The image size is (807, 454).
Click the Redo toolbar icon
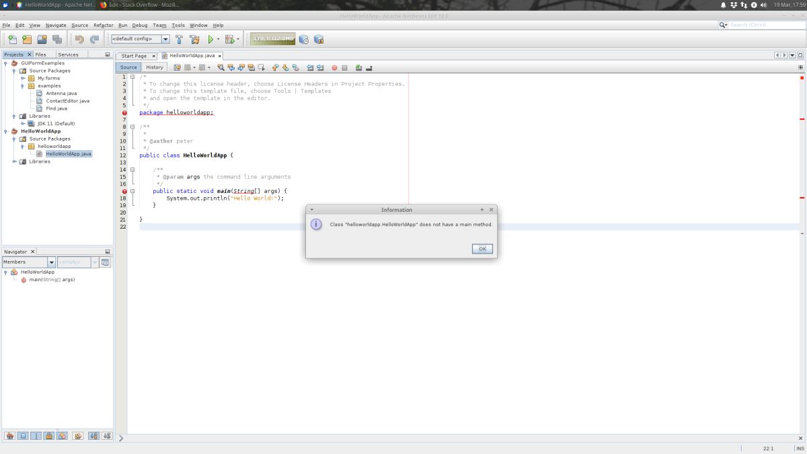point(94,40)
